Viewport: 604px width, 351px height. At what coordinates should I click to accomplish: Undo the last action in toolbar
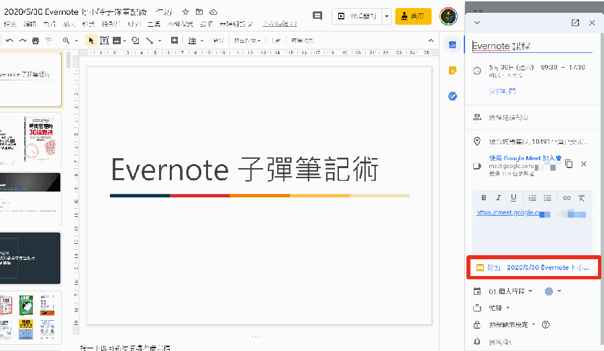click(9, 40)
